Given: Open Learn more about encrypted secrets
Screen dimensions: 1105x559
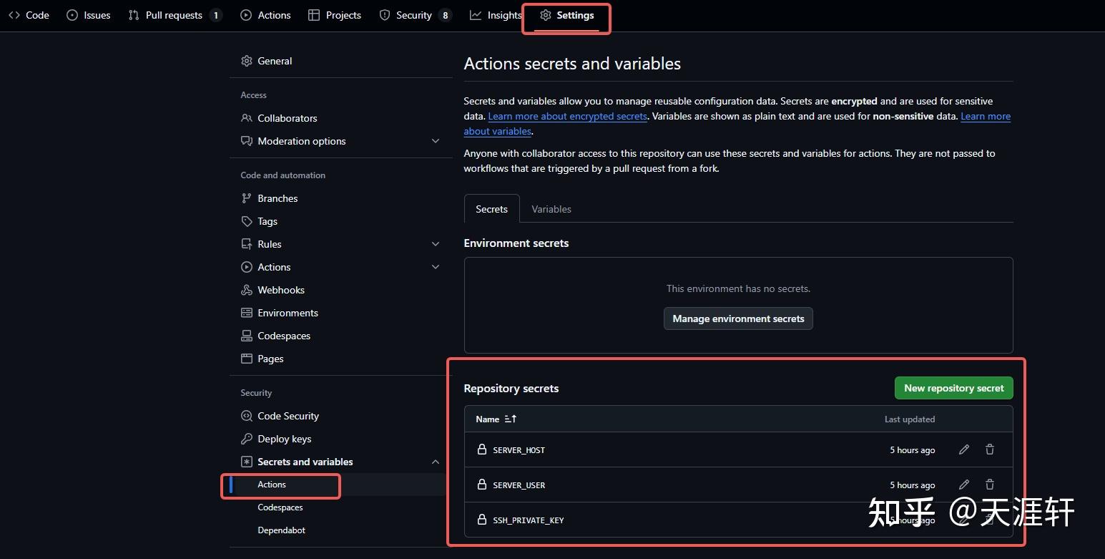Looking at the screenshot, I should click(567, 116).
